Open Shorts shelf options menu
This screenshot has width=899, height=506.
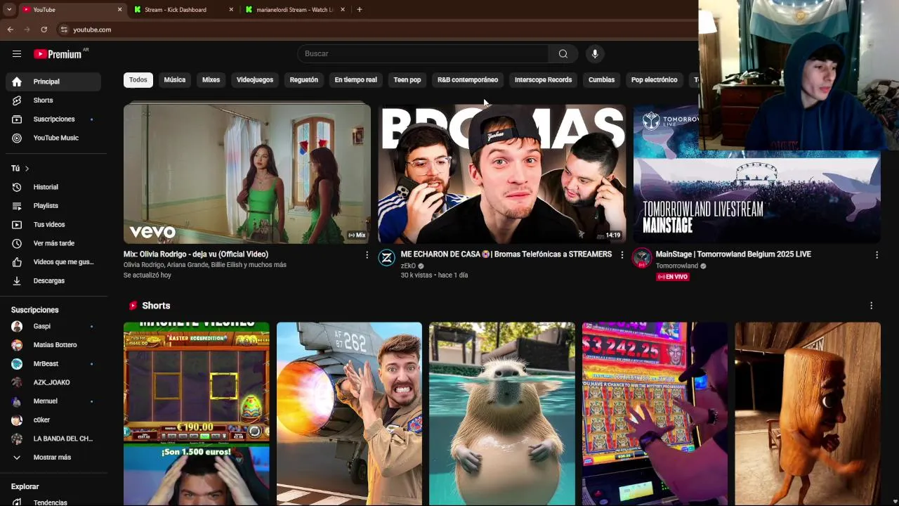pos(872,306)
